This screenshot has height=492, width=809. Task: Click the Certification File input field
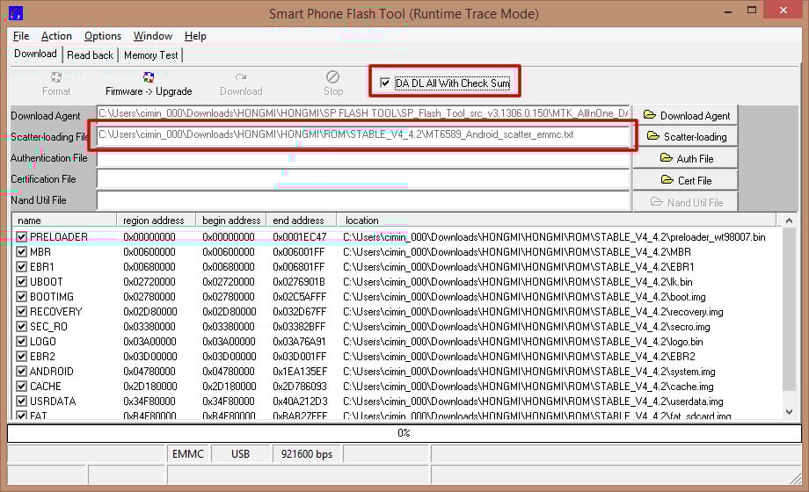362,179
